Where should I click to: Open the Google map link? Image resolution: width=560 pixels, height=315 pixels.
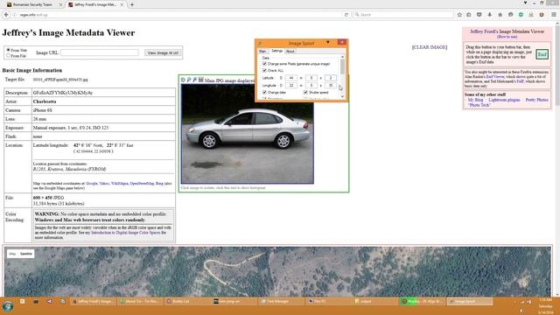pos(91,183)
